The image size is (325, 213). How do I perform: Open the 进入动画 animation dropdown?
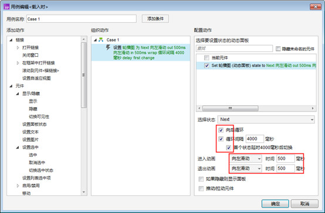[246, 159]
